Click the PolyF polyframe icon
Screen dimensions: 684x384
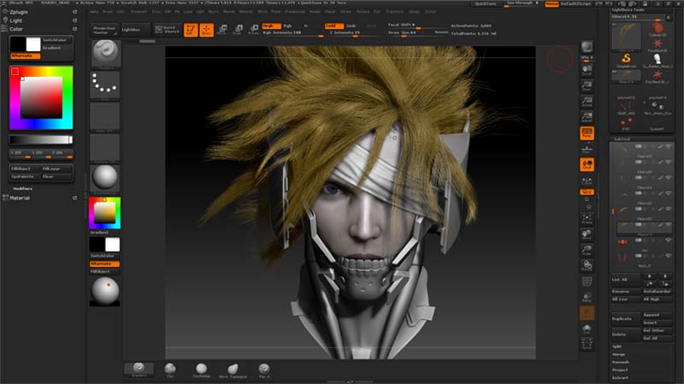(x=587, y=282)
